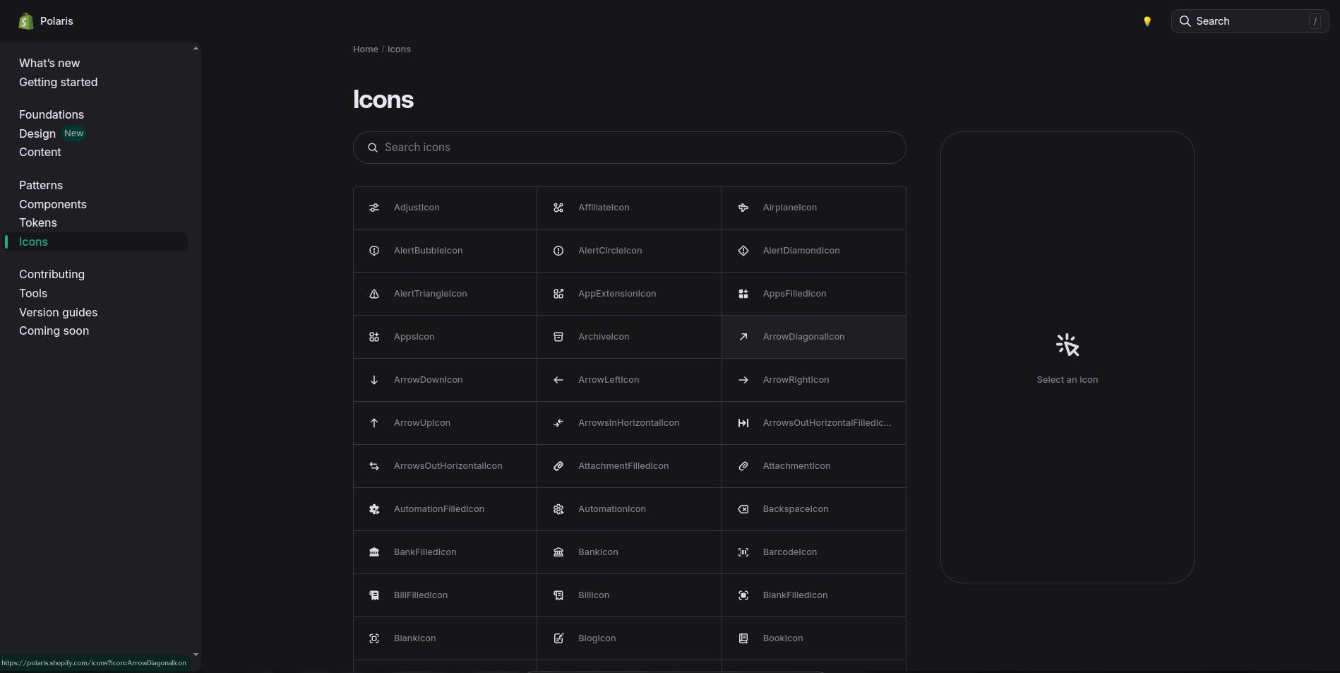The image size is (1340, 673).
Task: Select the AlertTriangleIcon tile
Action: [445, 294]
